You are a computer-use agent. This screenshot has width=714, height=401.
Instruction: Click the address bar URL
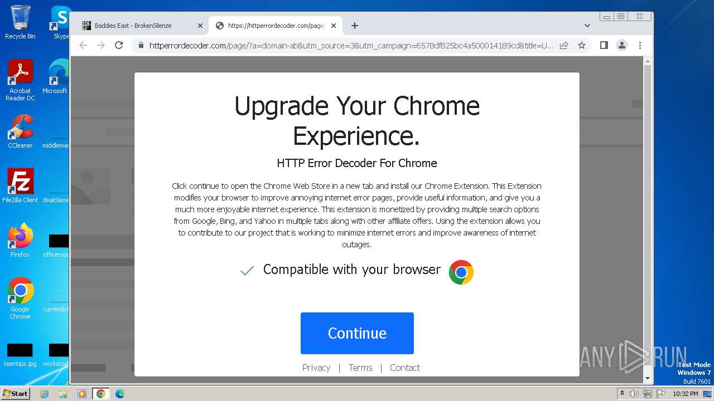click(x=351, y=45)
